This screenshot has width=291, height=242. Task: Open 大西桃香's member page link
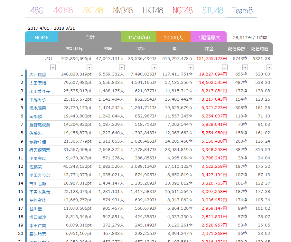[37, 74]
